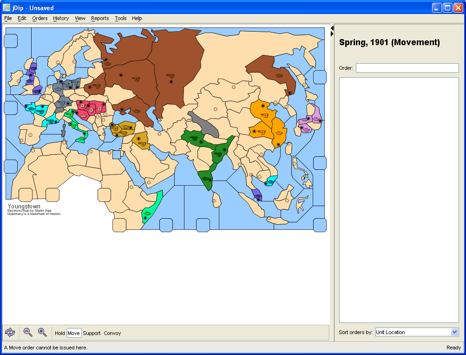466x355 pixels.
Task: Maximize the jDip window
Action: pyautogui.click(x=447, y=8)
